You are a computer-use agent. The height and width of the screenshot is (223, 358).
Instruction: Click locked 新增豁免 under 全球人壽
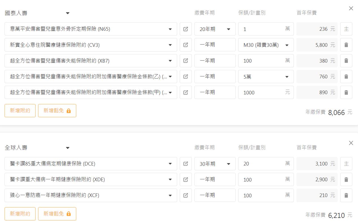(x=57, y=214)
